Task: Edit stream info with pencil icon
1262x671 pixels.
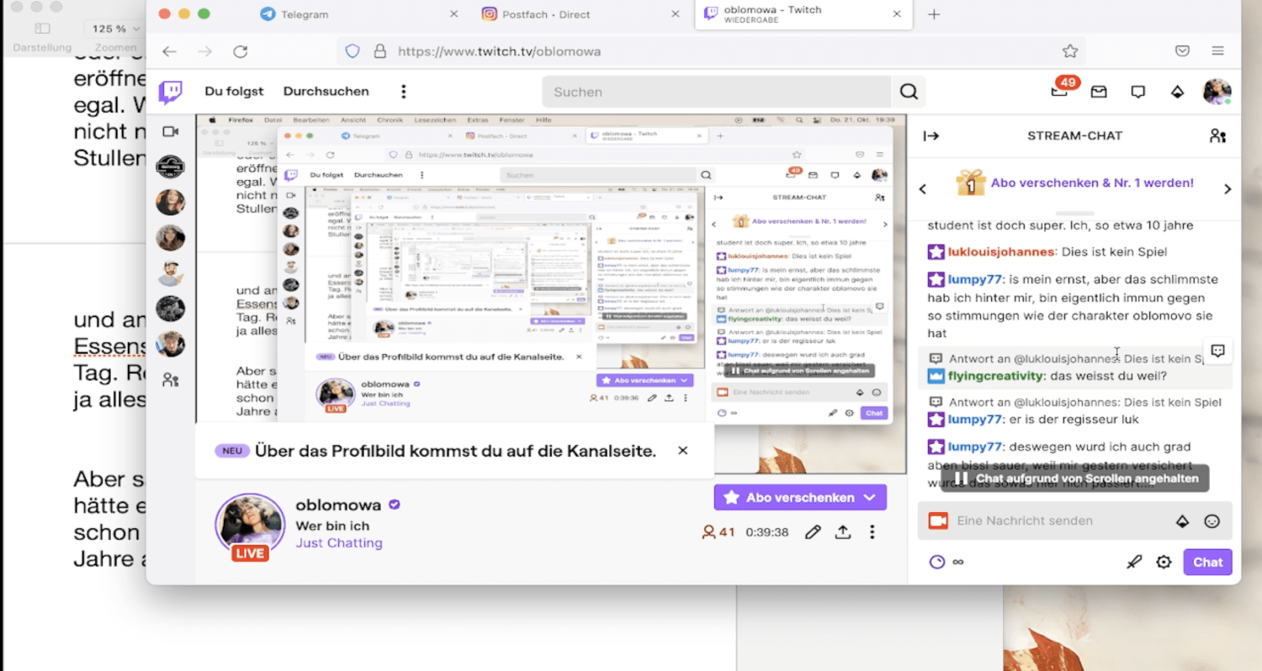Action: pos(812,532)
